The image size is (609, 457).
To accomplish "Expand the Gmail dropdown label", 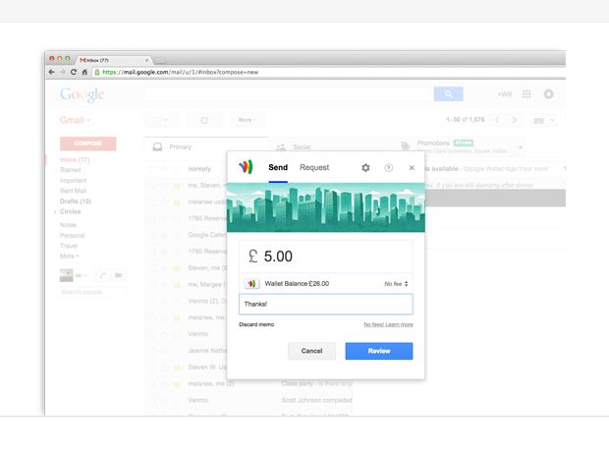I will (75, 120).
